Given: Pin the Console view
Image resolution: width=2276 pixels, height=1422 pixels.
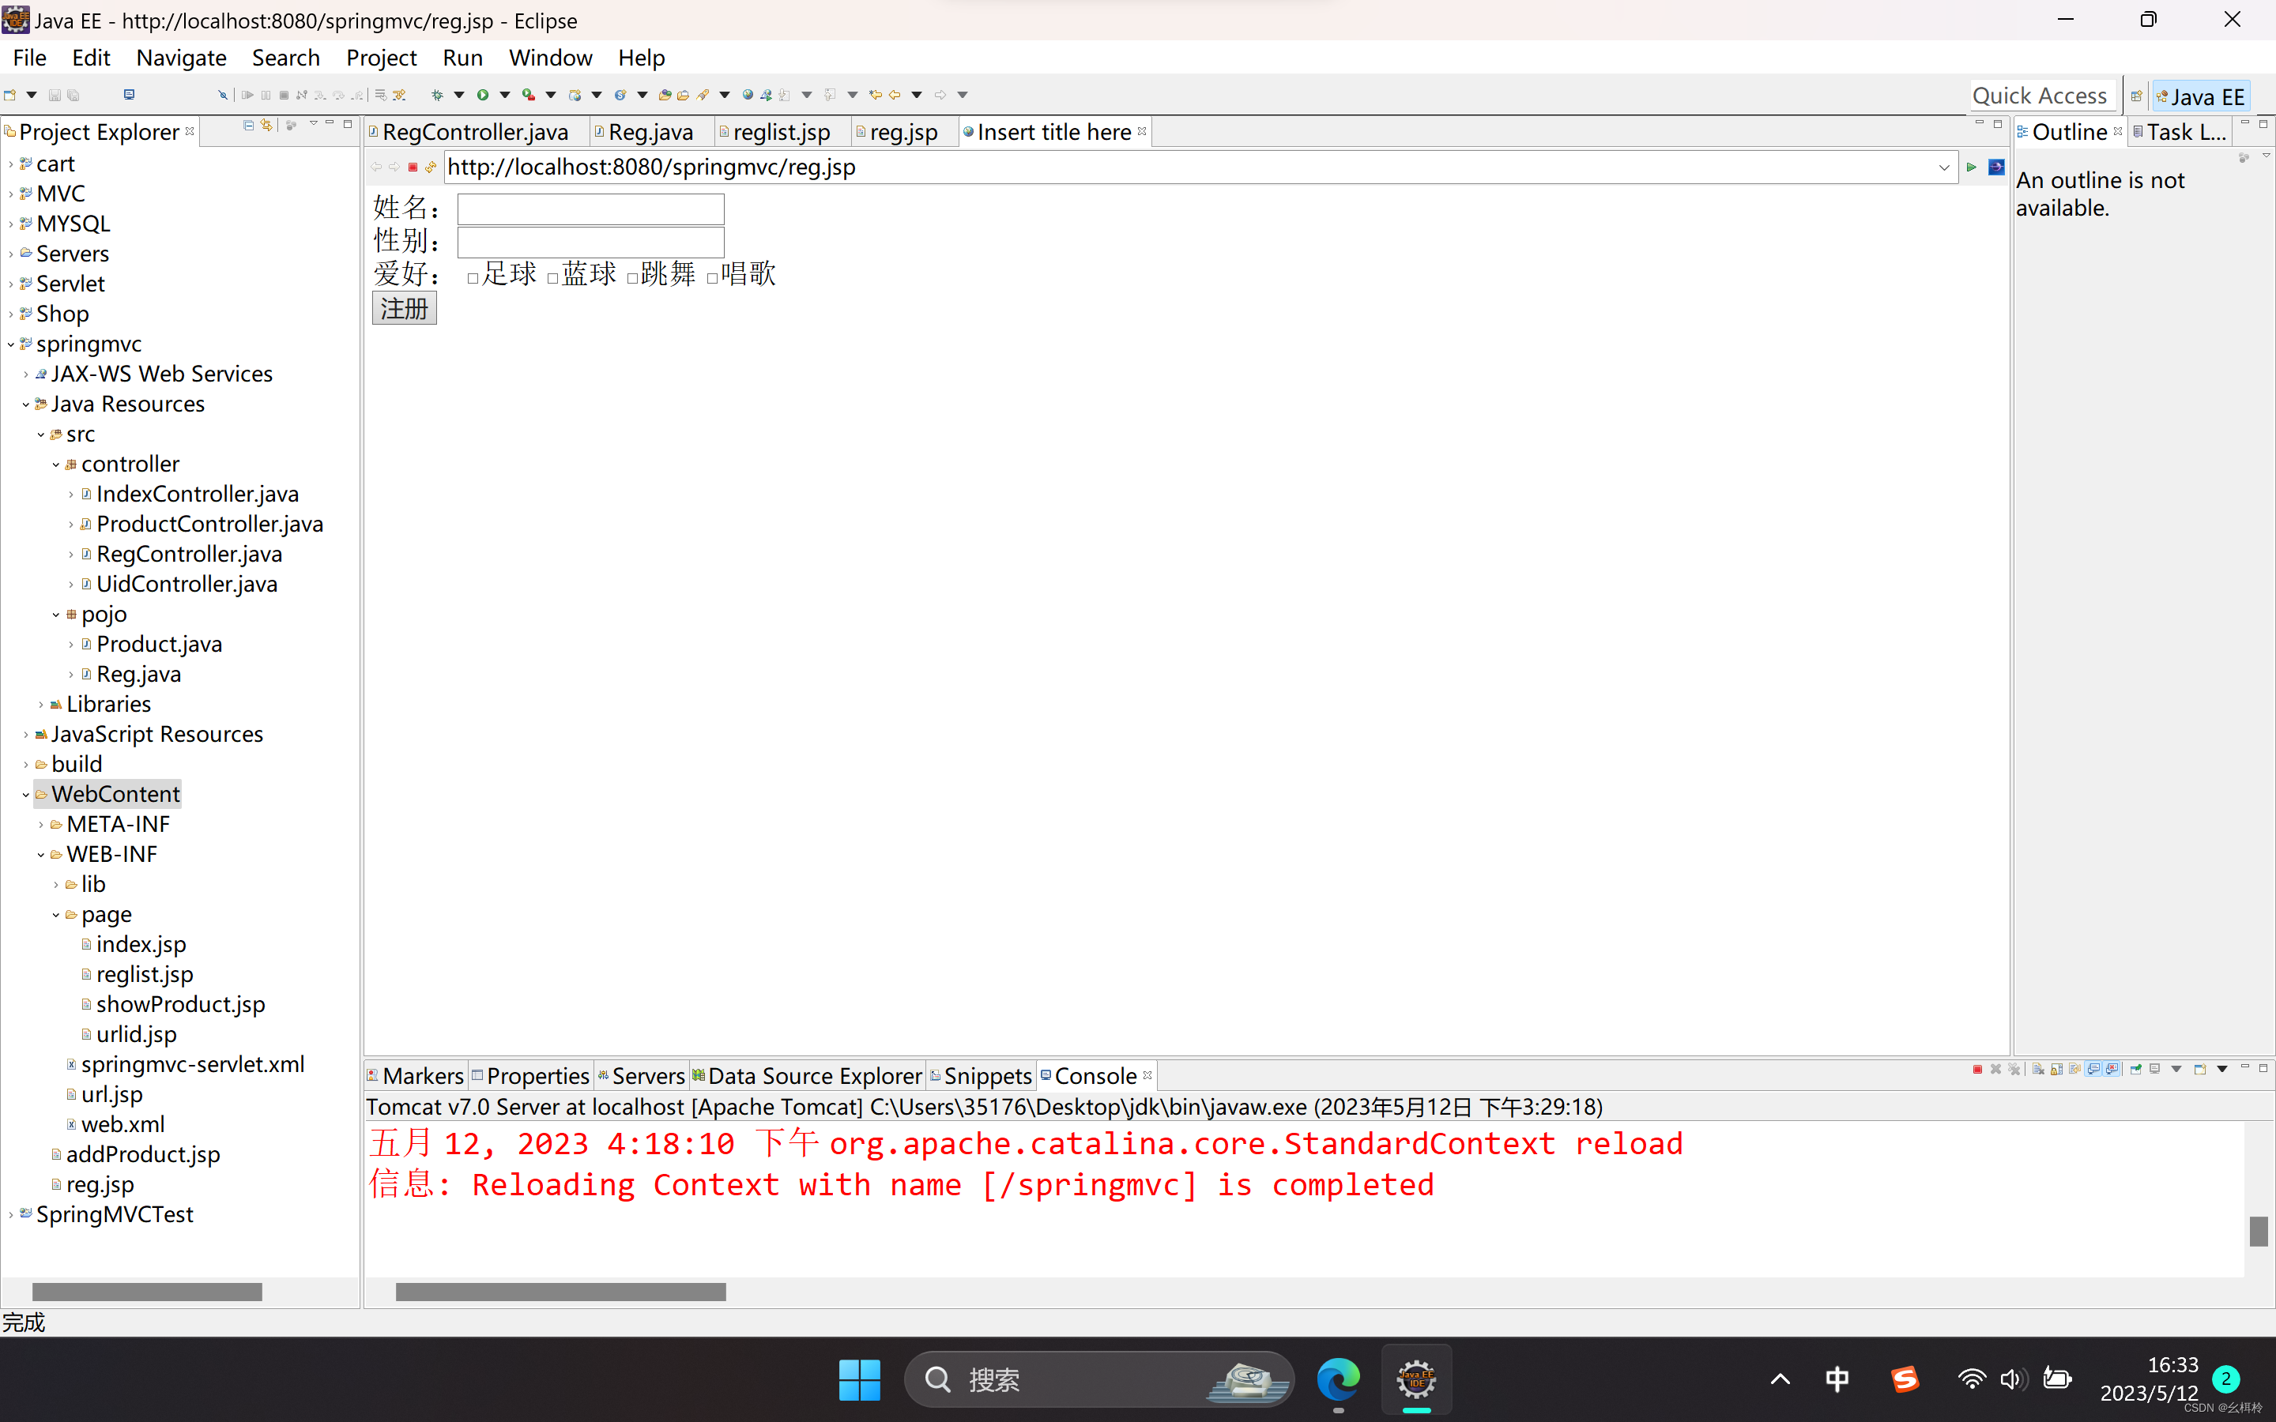Looking at the screenshot, I should click(x=2136, y=1070).
